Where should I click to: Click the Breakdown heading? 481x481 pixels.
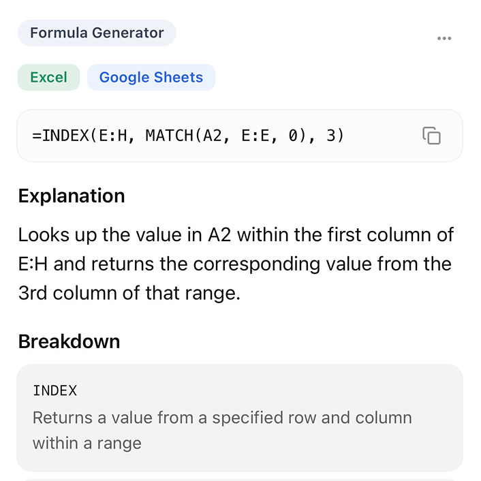pyautogui.click(x=69, y=341)
